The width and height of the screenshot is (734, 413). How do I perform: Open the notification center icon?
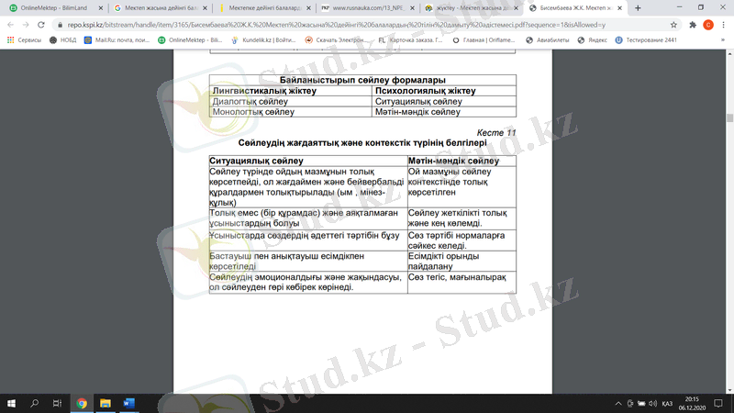(718, 404)
